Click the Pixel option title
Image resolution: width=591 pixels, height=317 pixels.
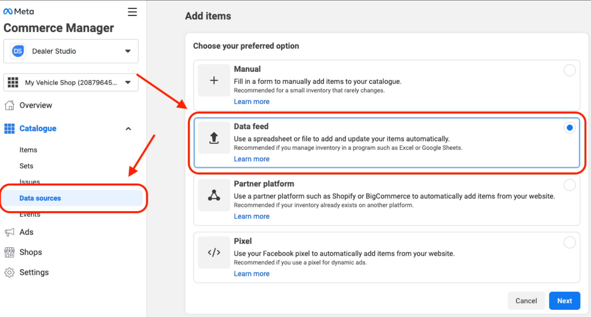pos(243,241)
